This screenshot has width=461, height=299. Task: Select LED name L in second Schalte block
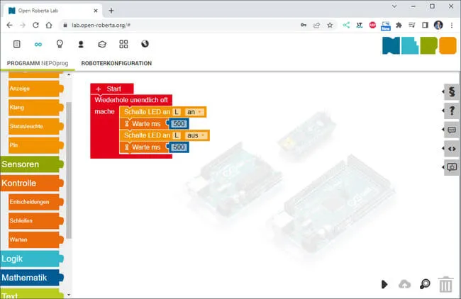177,135
